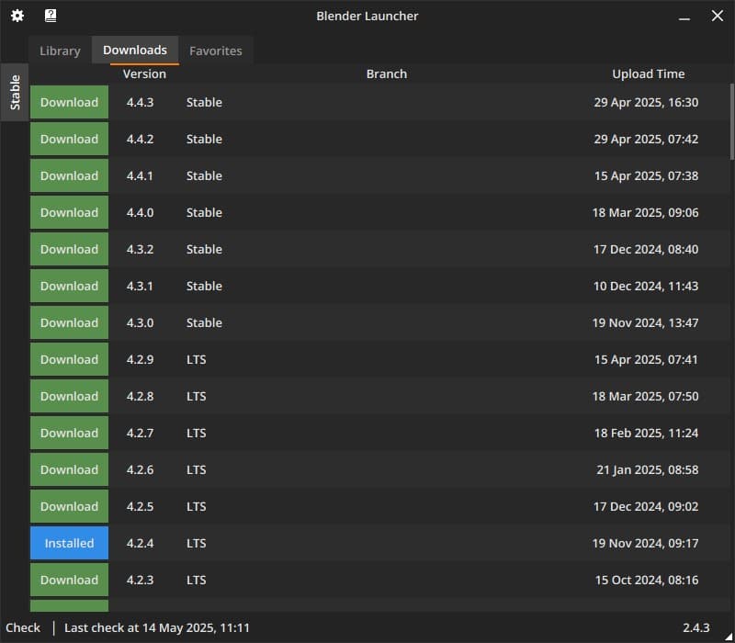
Task: Download Blender 4.2.3 LTS
Action: pos(70,580)
